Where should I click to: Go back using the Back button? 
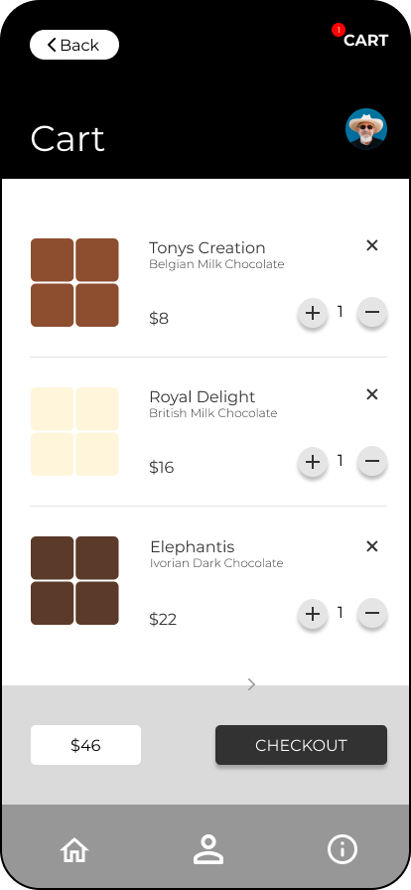pos(74,45)
